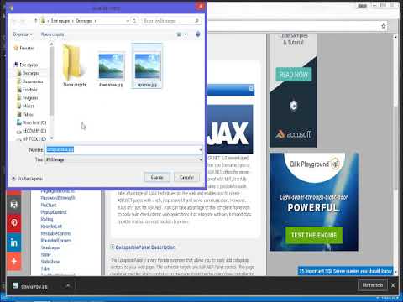Select the downarrow.jpg thumbnail
403x302 pixels.
[x=111, y=70]
